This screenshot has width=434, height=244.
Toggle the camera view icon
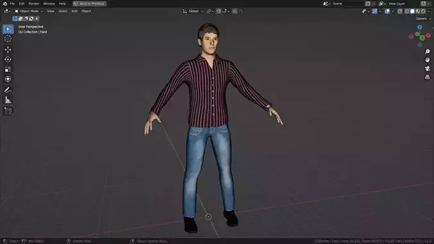tap(428, 69)
